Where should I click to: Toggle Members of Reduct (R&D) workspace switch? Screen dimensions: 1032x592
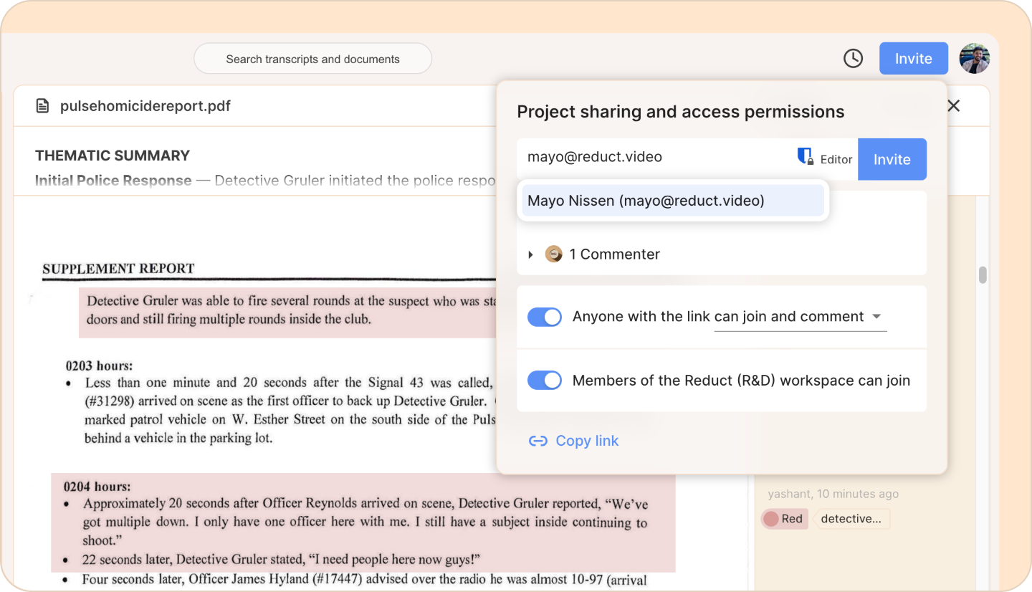point(545,381)
